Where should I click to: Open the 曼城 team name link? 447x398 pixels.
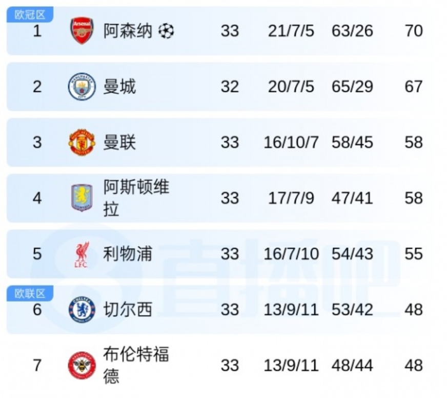tap(119, 86)
